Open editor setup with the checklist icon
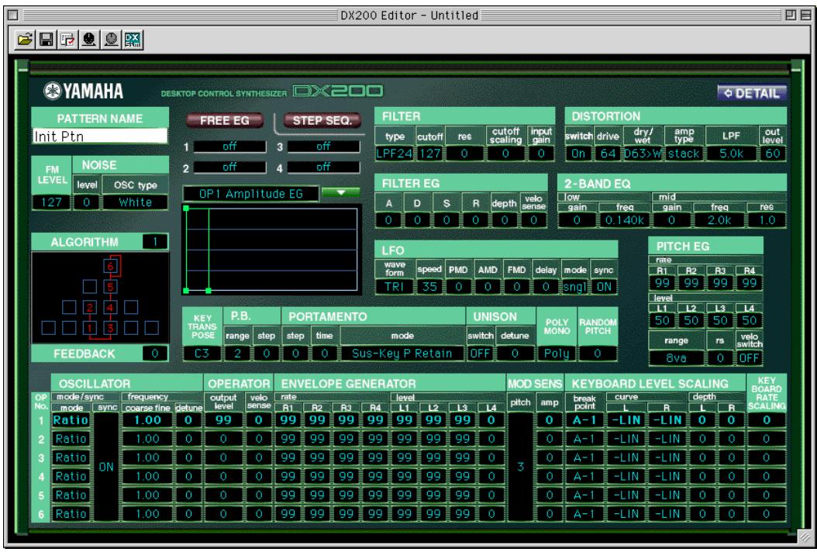The height and width of the screenshot is (552, 817). [67, 40]
